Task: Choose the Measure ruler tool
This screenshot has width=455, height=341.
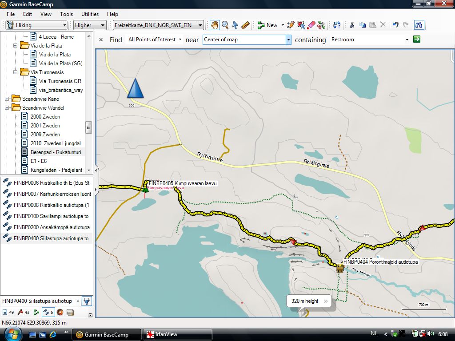Action: tap(245, 25)
